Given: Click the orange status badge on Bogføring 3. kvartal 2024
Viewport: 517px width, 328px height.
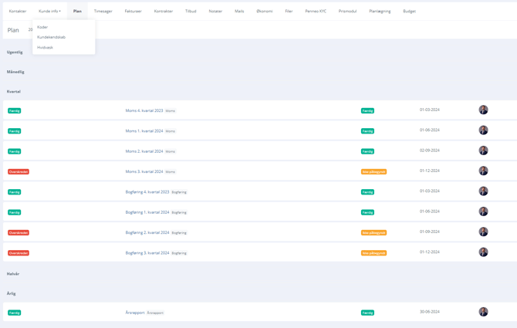Looking at the screenshot, I should [373, 252].
